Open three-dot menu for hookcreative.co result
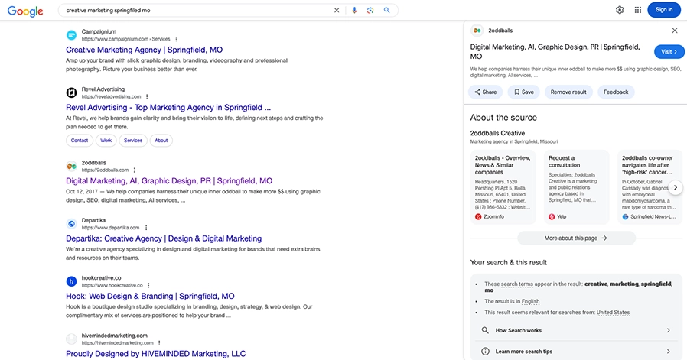The image size is (687, 360). click(x=148, y=286)
